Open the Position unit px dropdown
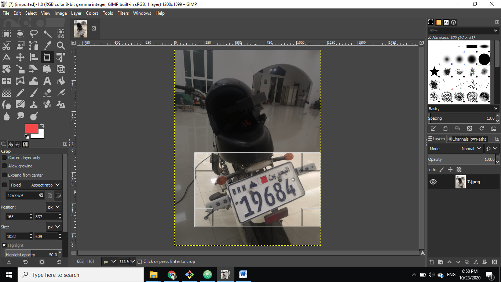The image size is (501, 282). [x=54, y=207]
